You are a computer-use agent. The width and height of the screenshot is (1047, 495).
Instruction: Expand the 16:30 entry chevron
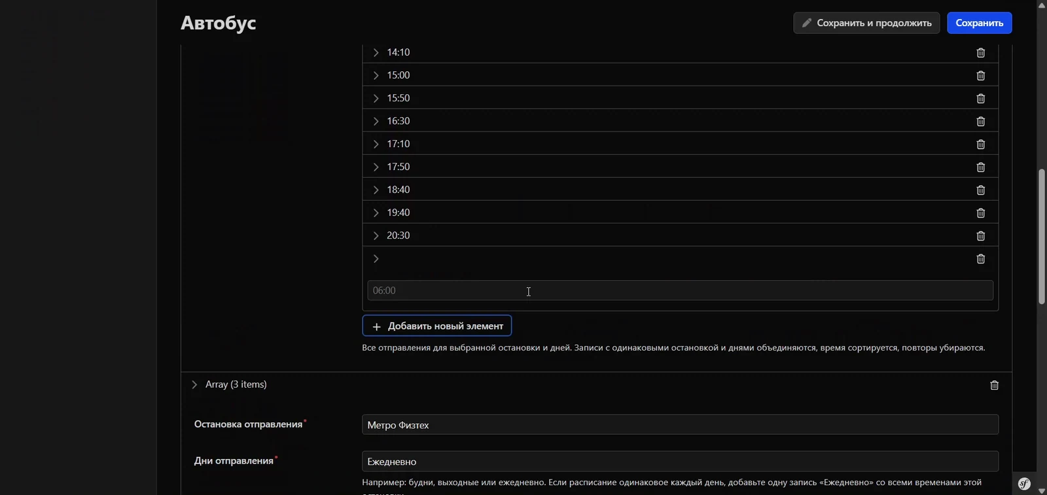point(376,121)
